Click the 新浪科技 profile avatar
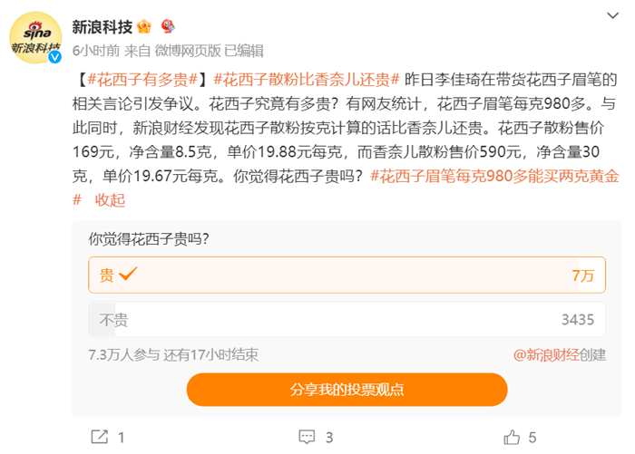The image size is (635, 454). [x=35, y=38]
